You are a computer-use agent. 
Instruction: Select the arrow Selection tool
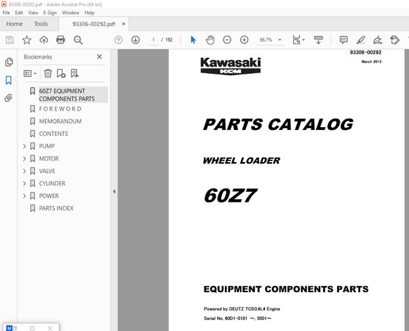[193, 40]
